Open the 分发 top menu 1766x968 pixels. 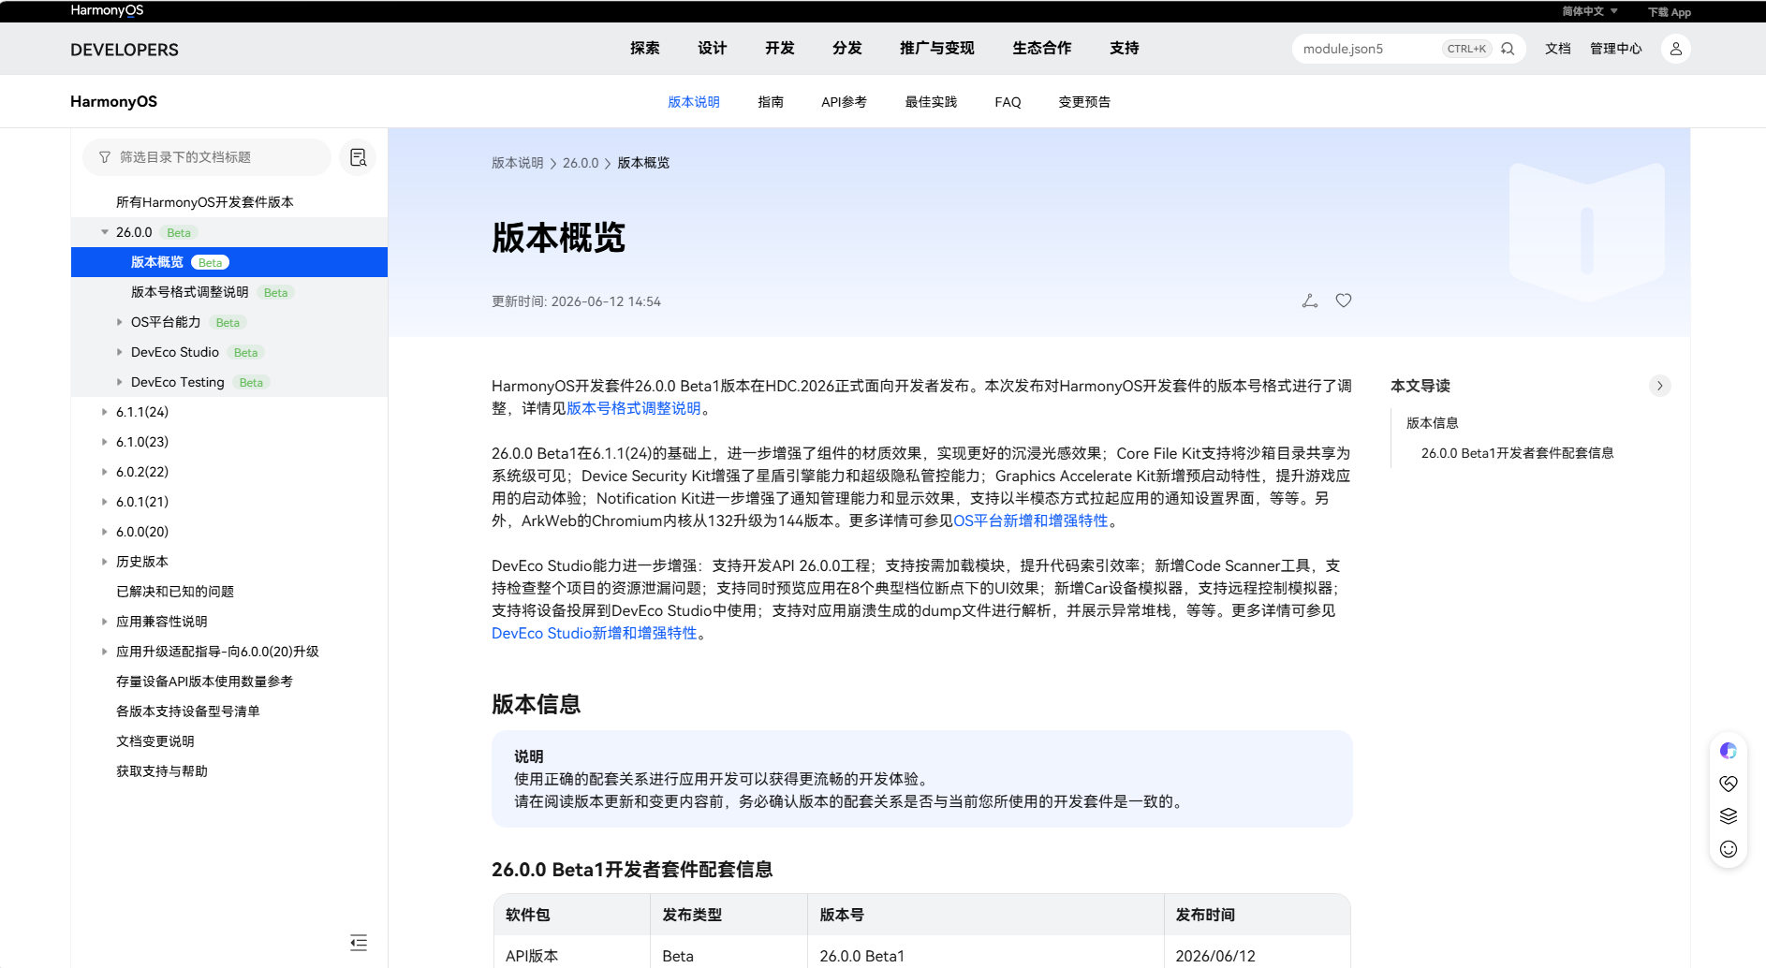point(847,49)
